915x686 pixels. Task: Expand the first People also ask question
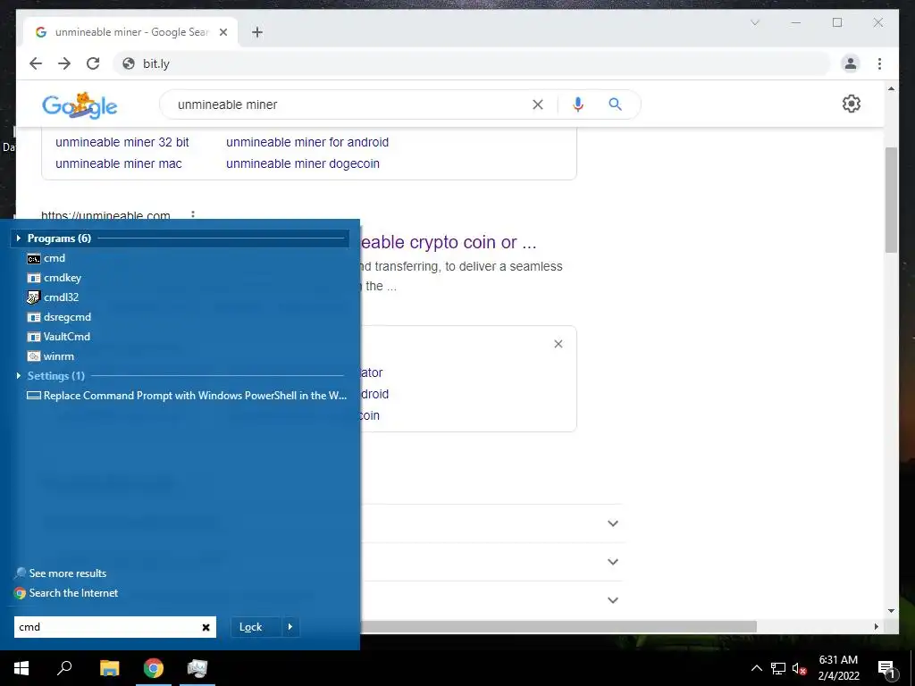(x=613, y=523)
